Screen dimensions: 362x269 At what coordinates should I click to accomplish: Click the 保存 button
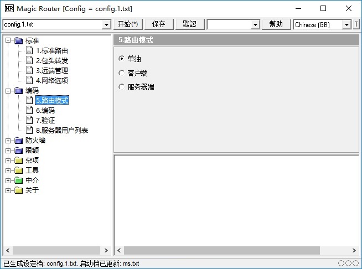[159, 24]
